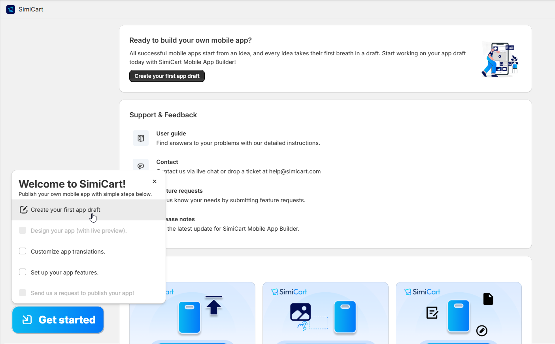This screenshot has width=555, height=344.
Task: Click the image picture icon in middle card
Action: click(x=300, y=312)
